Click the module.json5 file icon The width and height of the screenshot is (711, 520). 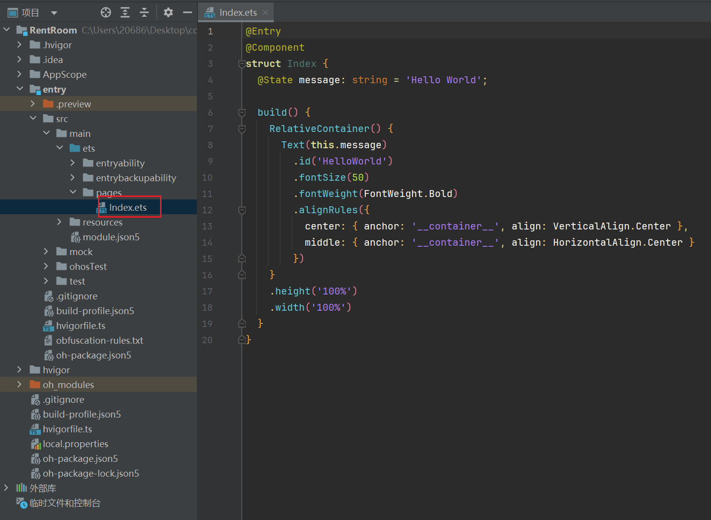pos(75,237)
